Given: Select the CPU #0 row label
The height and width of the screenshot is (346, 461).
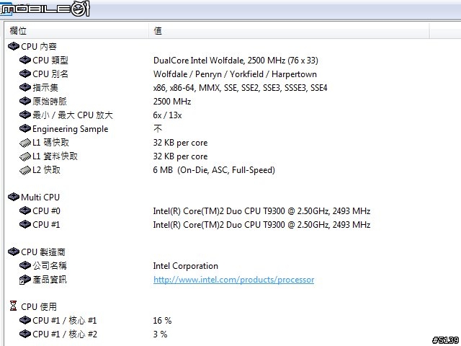Looking at the screenshot, I should pos(46,211).
